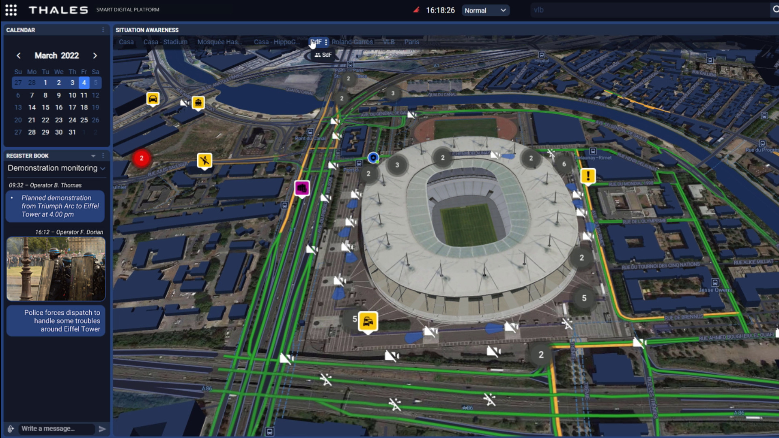This screenshot has width=779, height=438.
Task: Open the apps grid menu
Action: coord(11,10)
